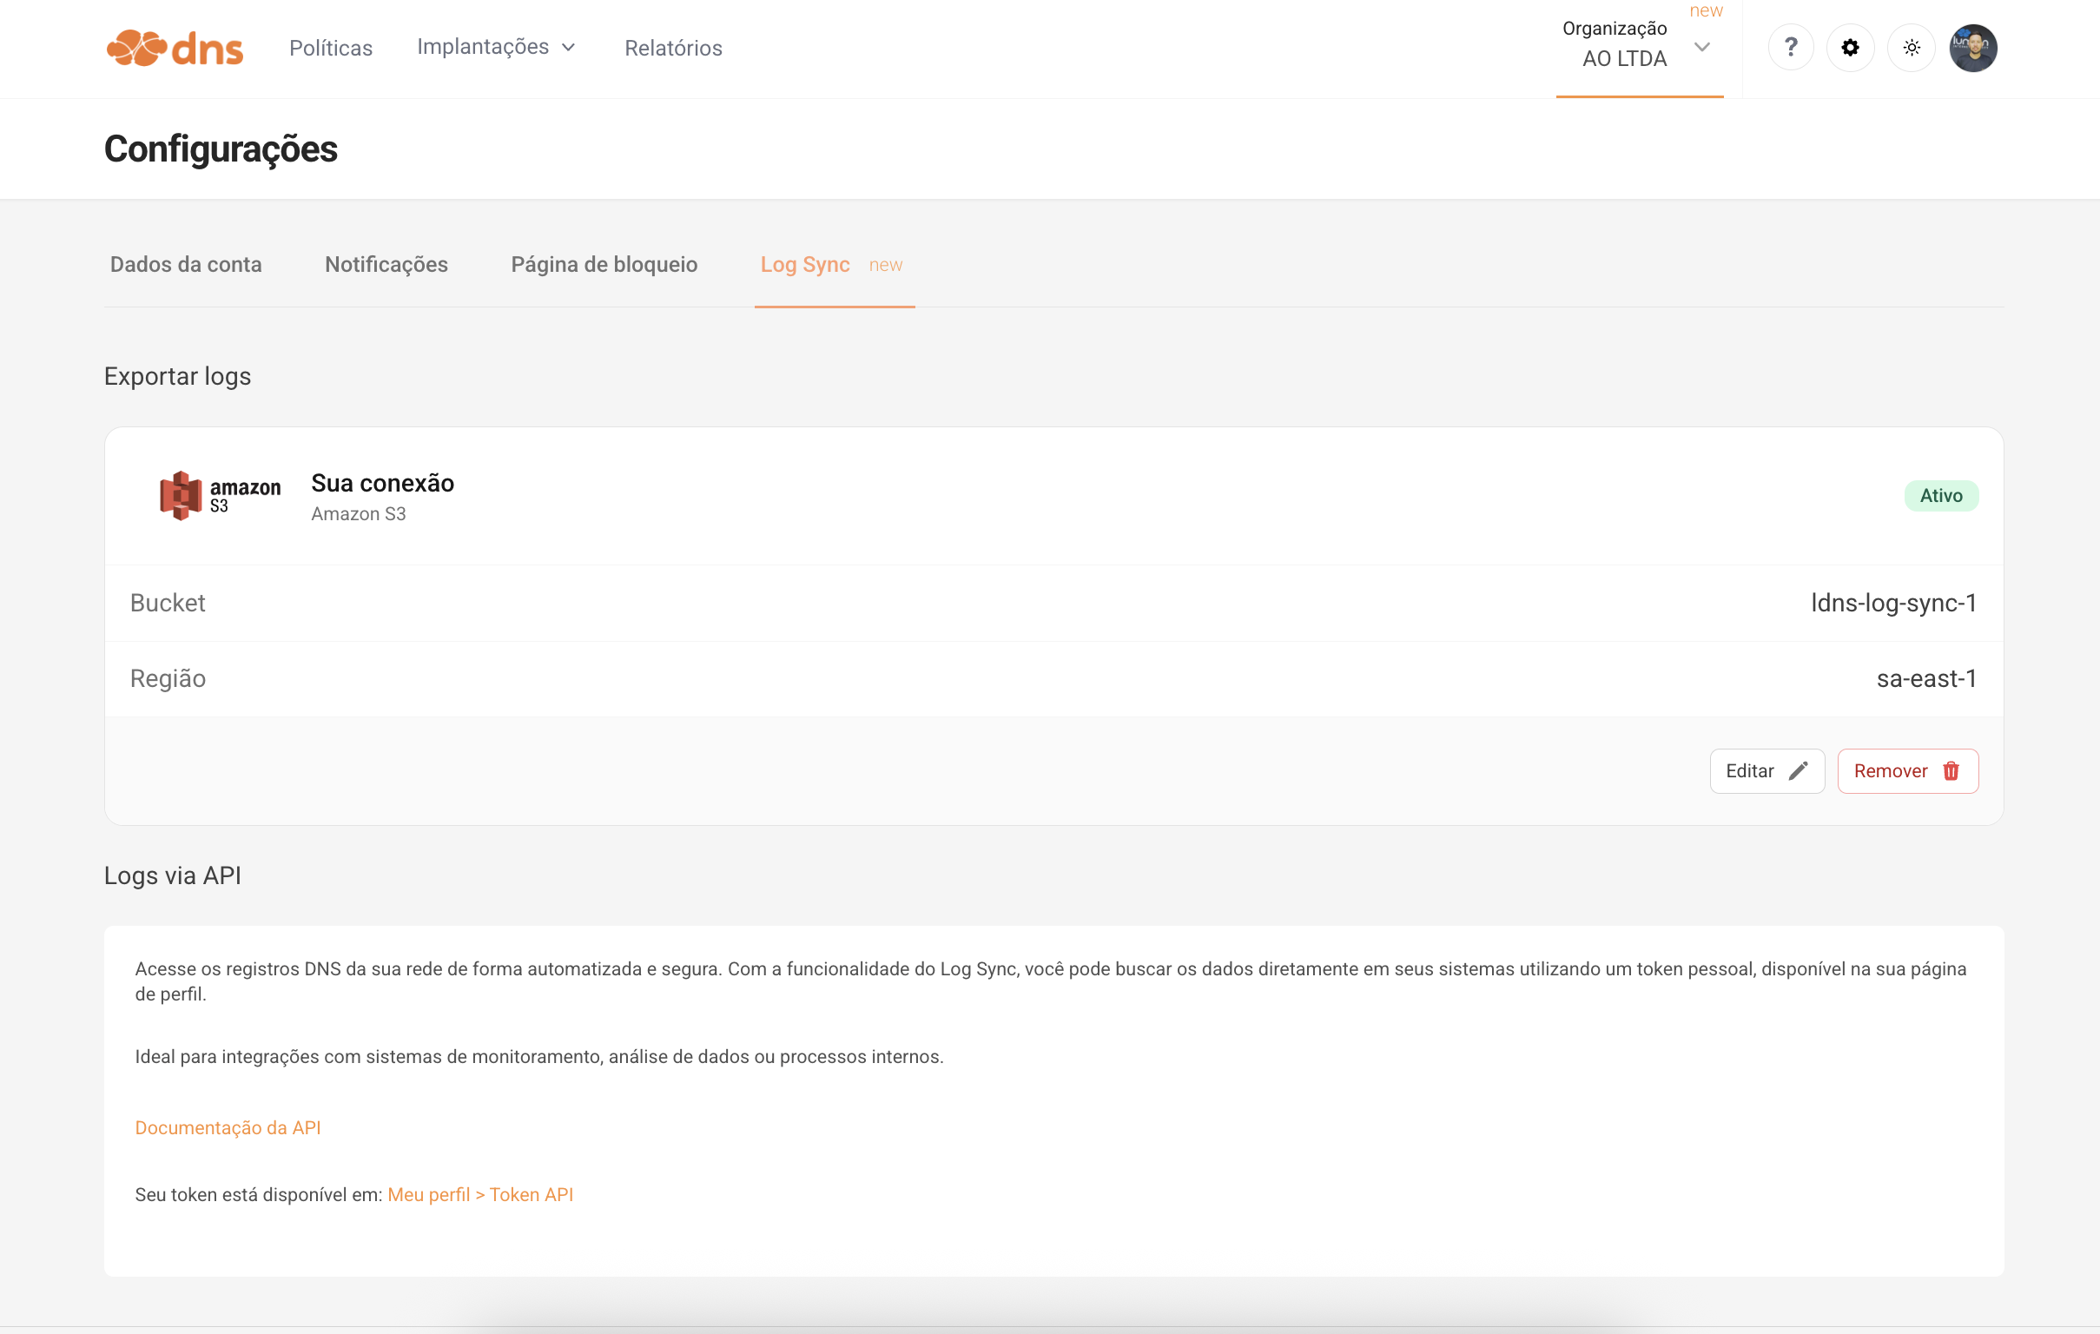
Task: Click the trash icon on Remover
Action: click(x=1951, y=770)
